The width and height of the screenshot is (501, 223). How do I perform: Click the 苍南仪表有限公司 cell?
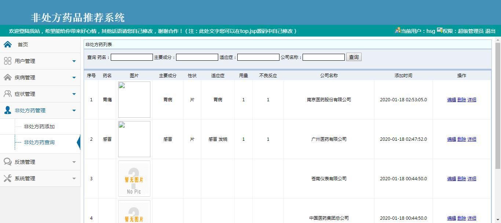tap(329, 178)
